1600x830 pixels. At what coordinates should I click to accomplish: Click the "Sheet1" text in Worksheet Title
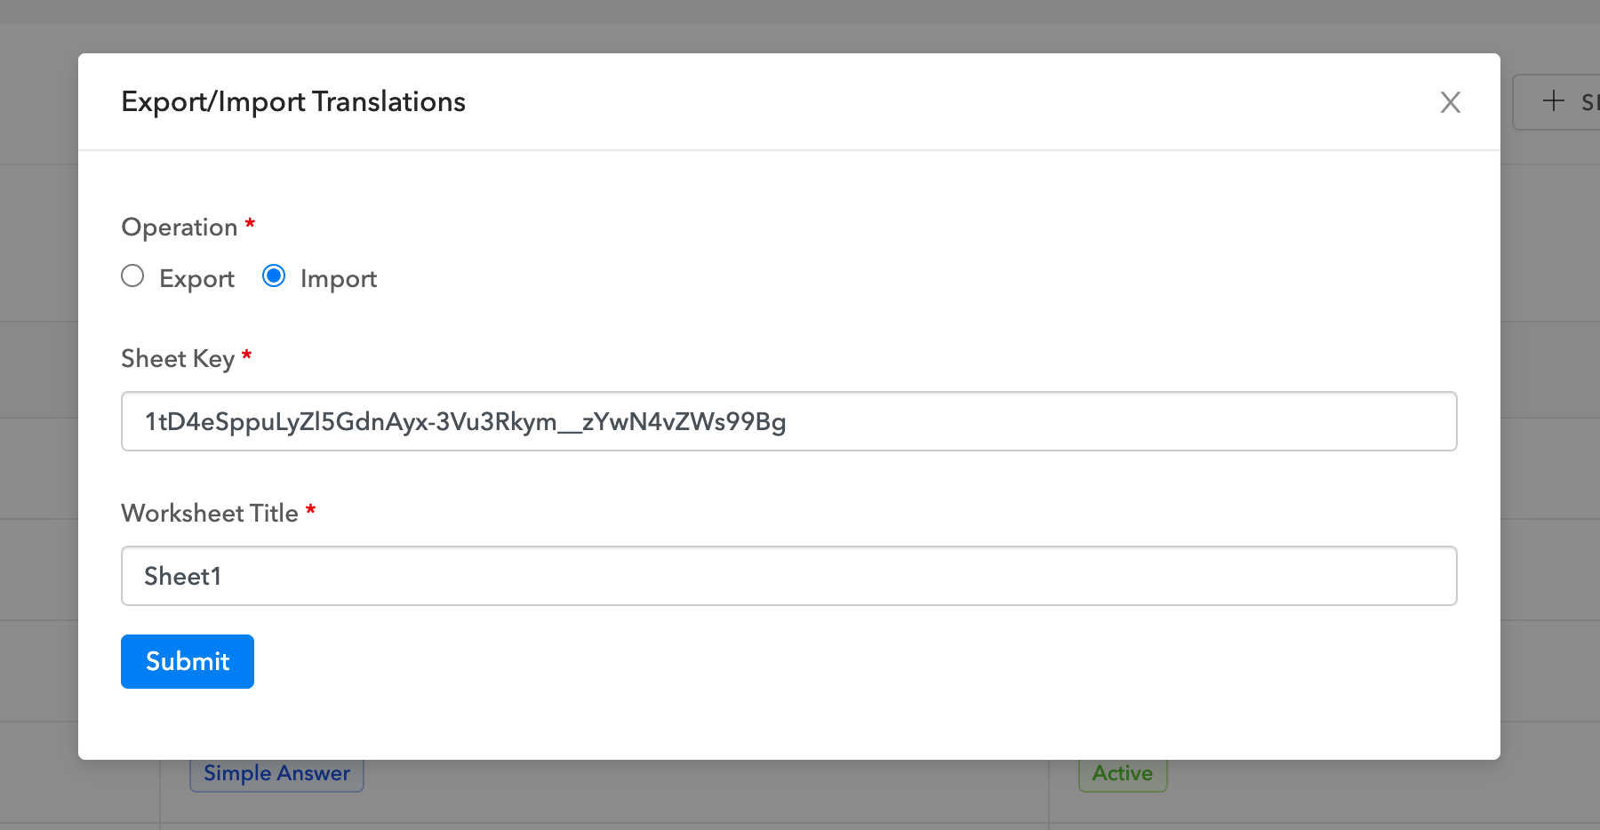[x=182, y=576]
